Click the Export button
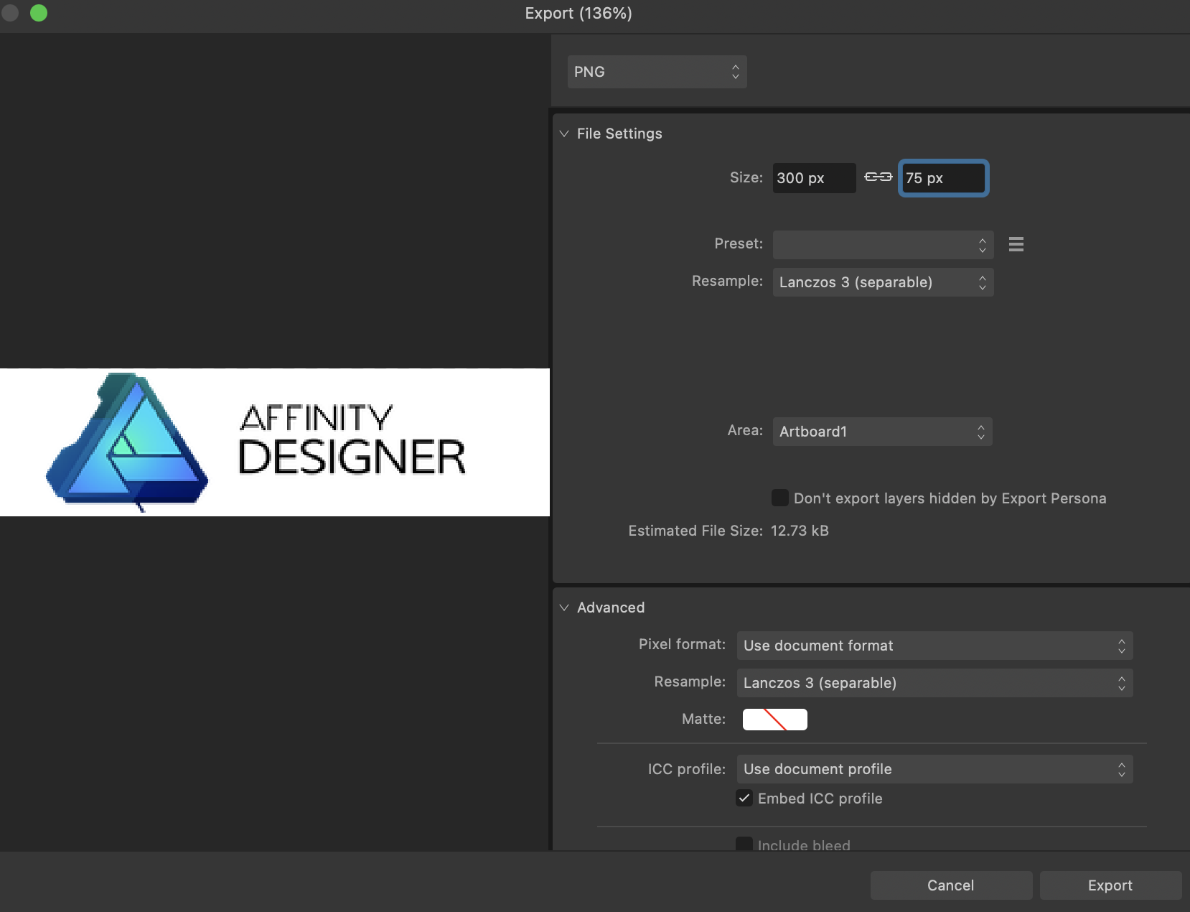 click(x=1110, y=885)
